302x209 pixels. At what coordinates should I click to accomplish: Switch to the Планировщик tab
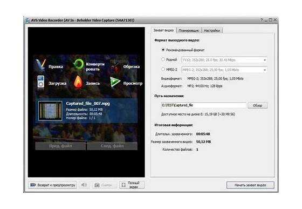click(189, 30)
